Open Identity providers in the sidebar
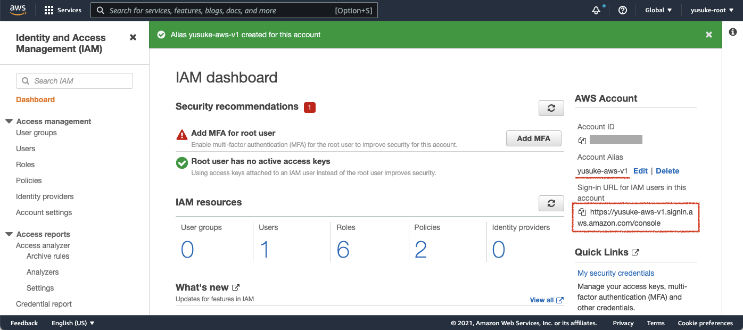Image resolution: width=743 pixels, height=330 pixels. click(x=45, y=196)
